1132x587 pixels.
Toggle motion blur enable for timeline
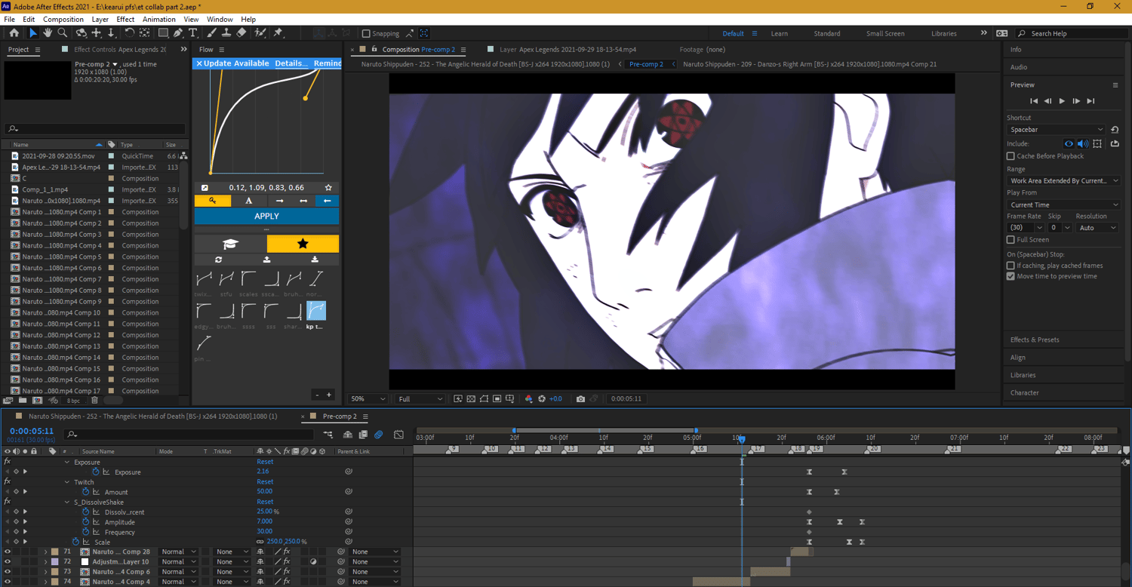379,435
